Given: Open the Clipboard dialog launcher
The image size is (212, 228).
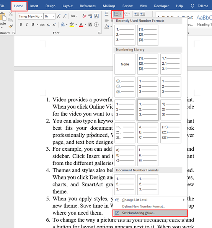Looking at the screenshot, I should click(x=13, y=33).
